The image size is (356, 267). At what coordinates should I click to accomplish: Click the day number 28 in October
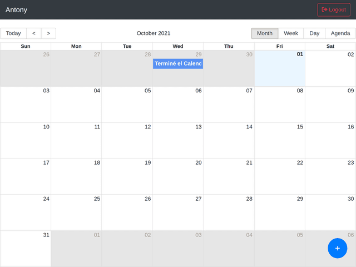pos(249,199)
